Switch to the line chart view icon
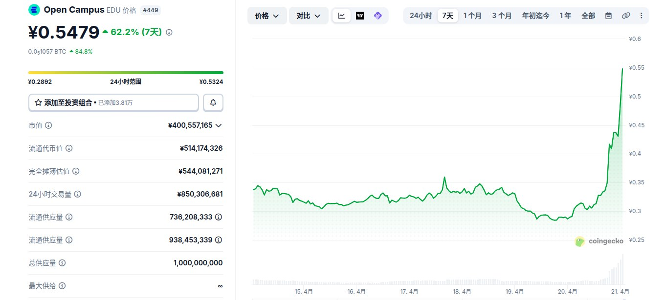The width and height of the screenshot is (665, 300). coord(341,16)
